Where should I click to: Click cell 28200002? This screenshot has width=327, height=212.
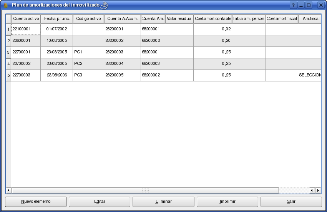pyautogui.click(x=123, y=41)
